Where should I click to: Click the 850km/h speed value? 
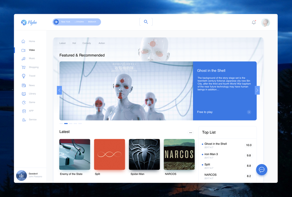tap(92, 22)
